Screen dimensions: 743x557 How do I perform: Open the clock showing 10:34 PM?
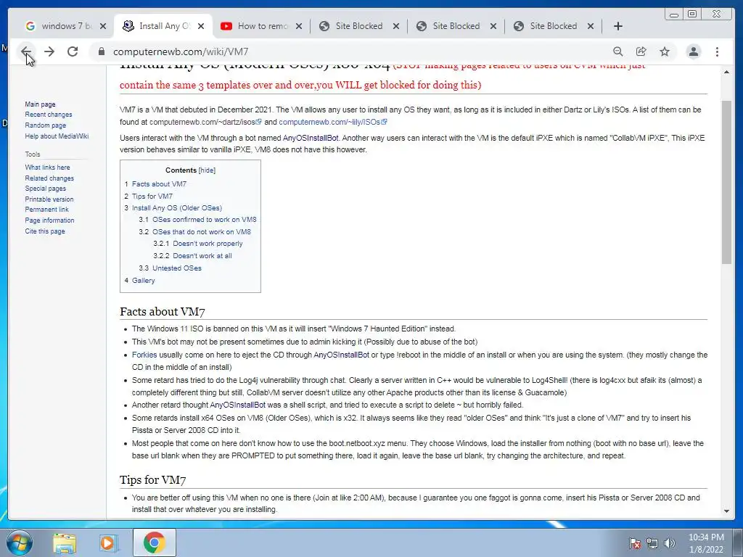point(706,543)
